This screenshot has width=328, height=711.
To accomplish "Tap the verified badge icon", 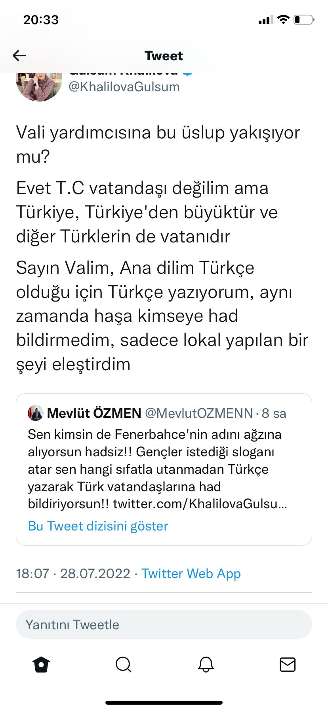I will click(x=187, y=74).
